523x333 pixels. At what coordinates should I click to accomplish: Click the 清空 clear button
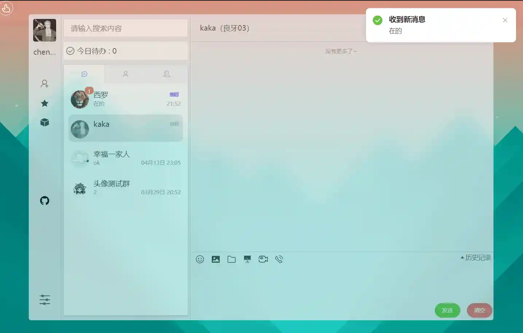click(x=479, y=310)
